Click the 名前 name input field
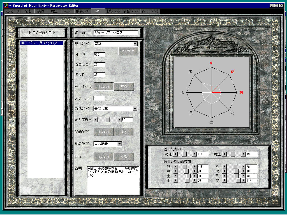Viewport: 287px width, 215px height. [116, 33]
